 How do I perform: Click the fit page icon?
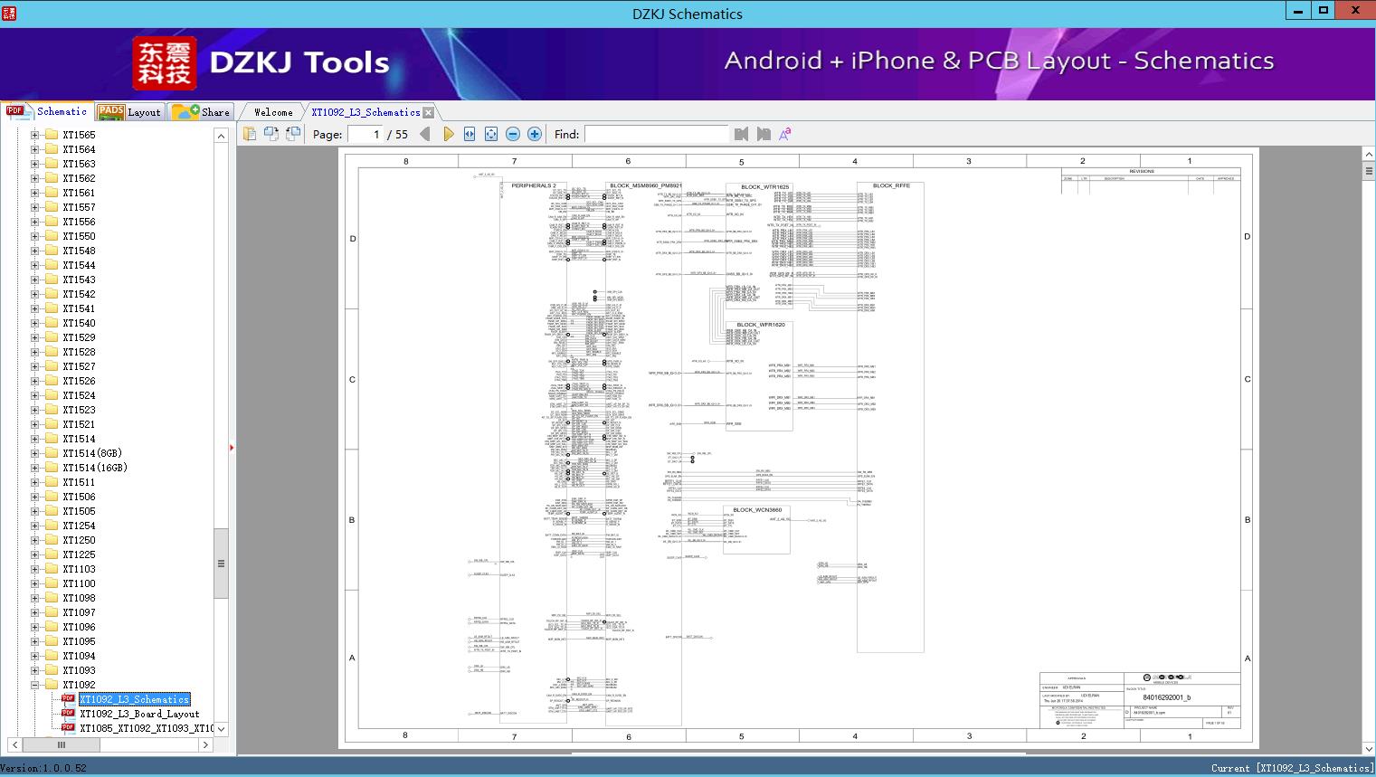pos(491,134)
